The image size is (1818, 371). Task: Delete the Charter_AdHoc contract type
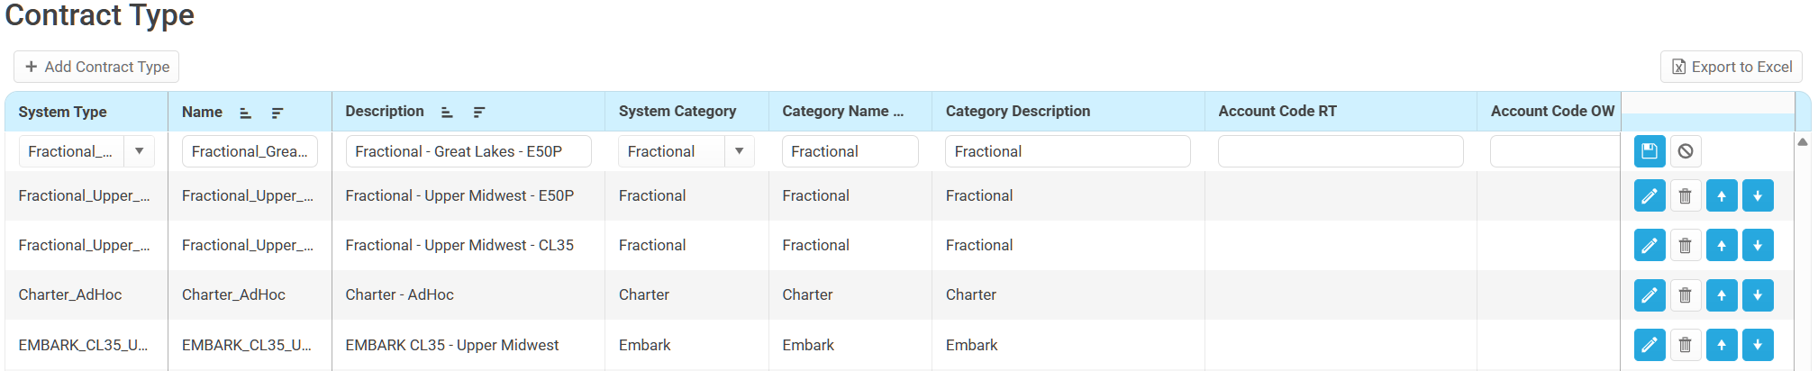tap(1685, 295)
